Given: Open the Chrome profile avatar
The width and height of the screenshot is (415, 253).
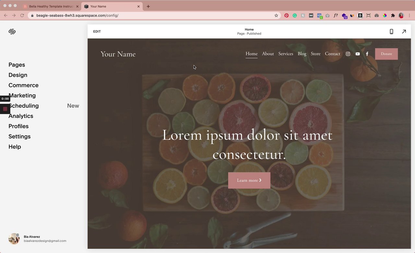Looking at the screenshot, I should (x=401, y=15).
